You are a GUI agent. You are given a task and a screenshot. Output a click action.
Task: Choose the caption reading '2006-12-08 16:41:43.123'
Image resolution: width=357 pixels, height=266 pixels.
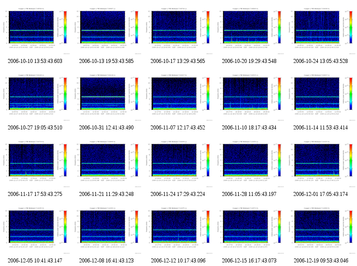(x=106, y=261)
